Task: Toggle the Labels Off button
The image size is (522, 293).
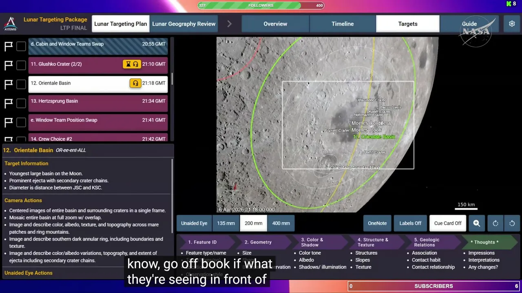Action: [x=410, y=223]
